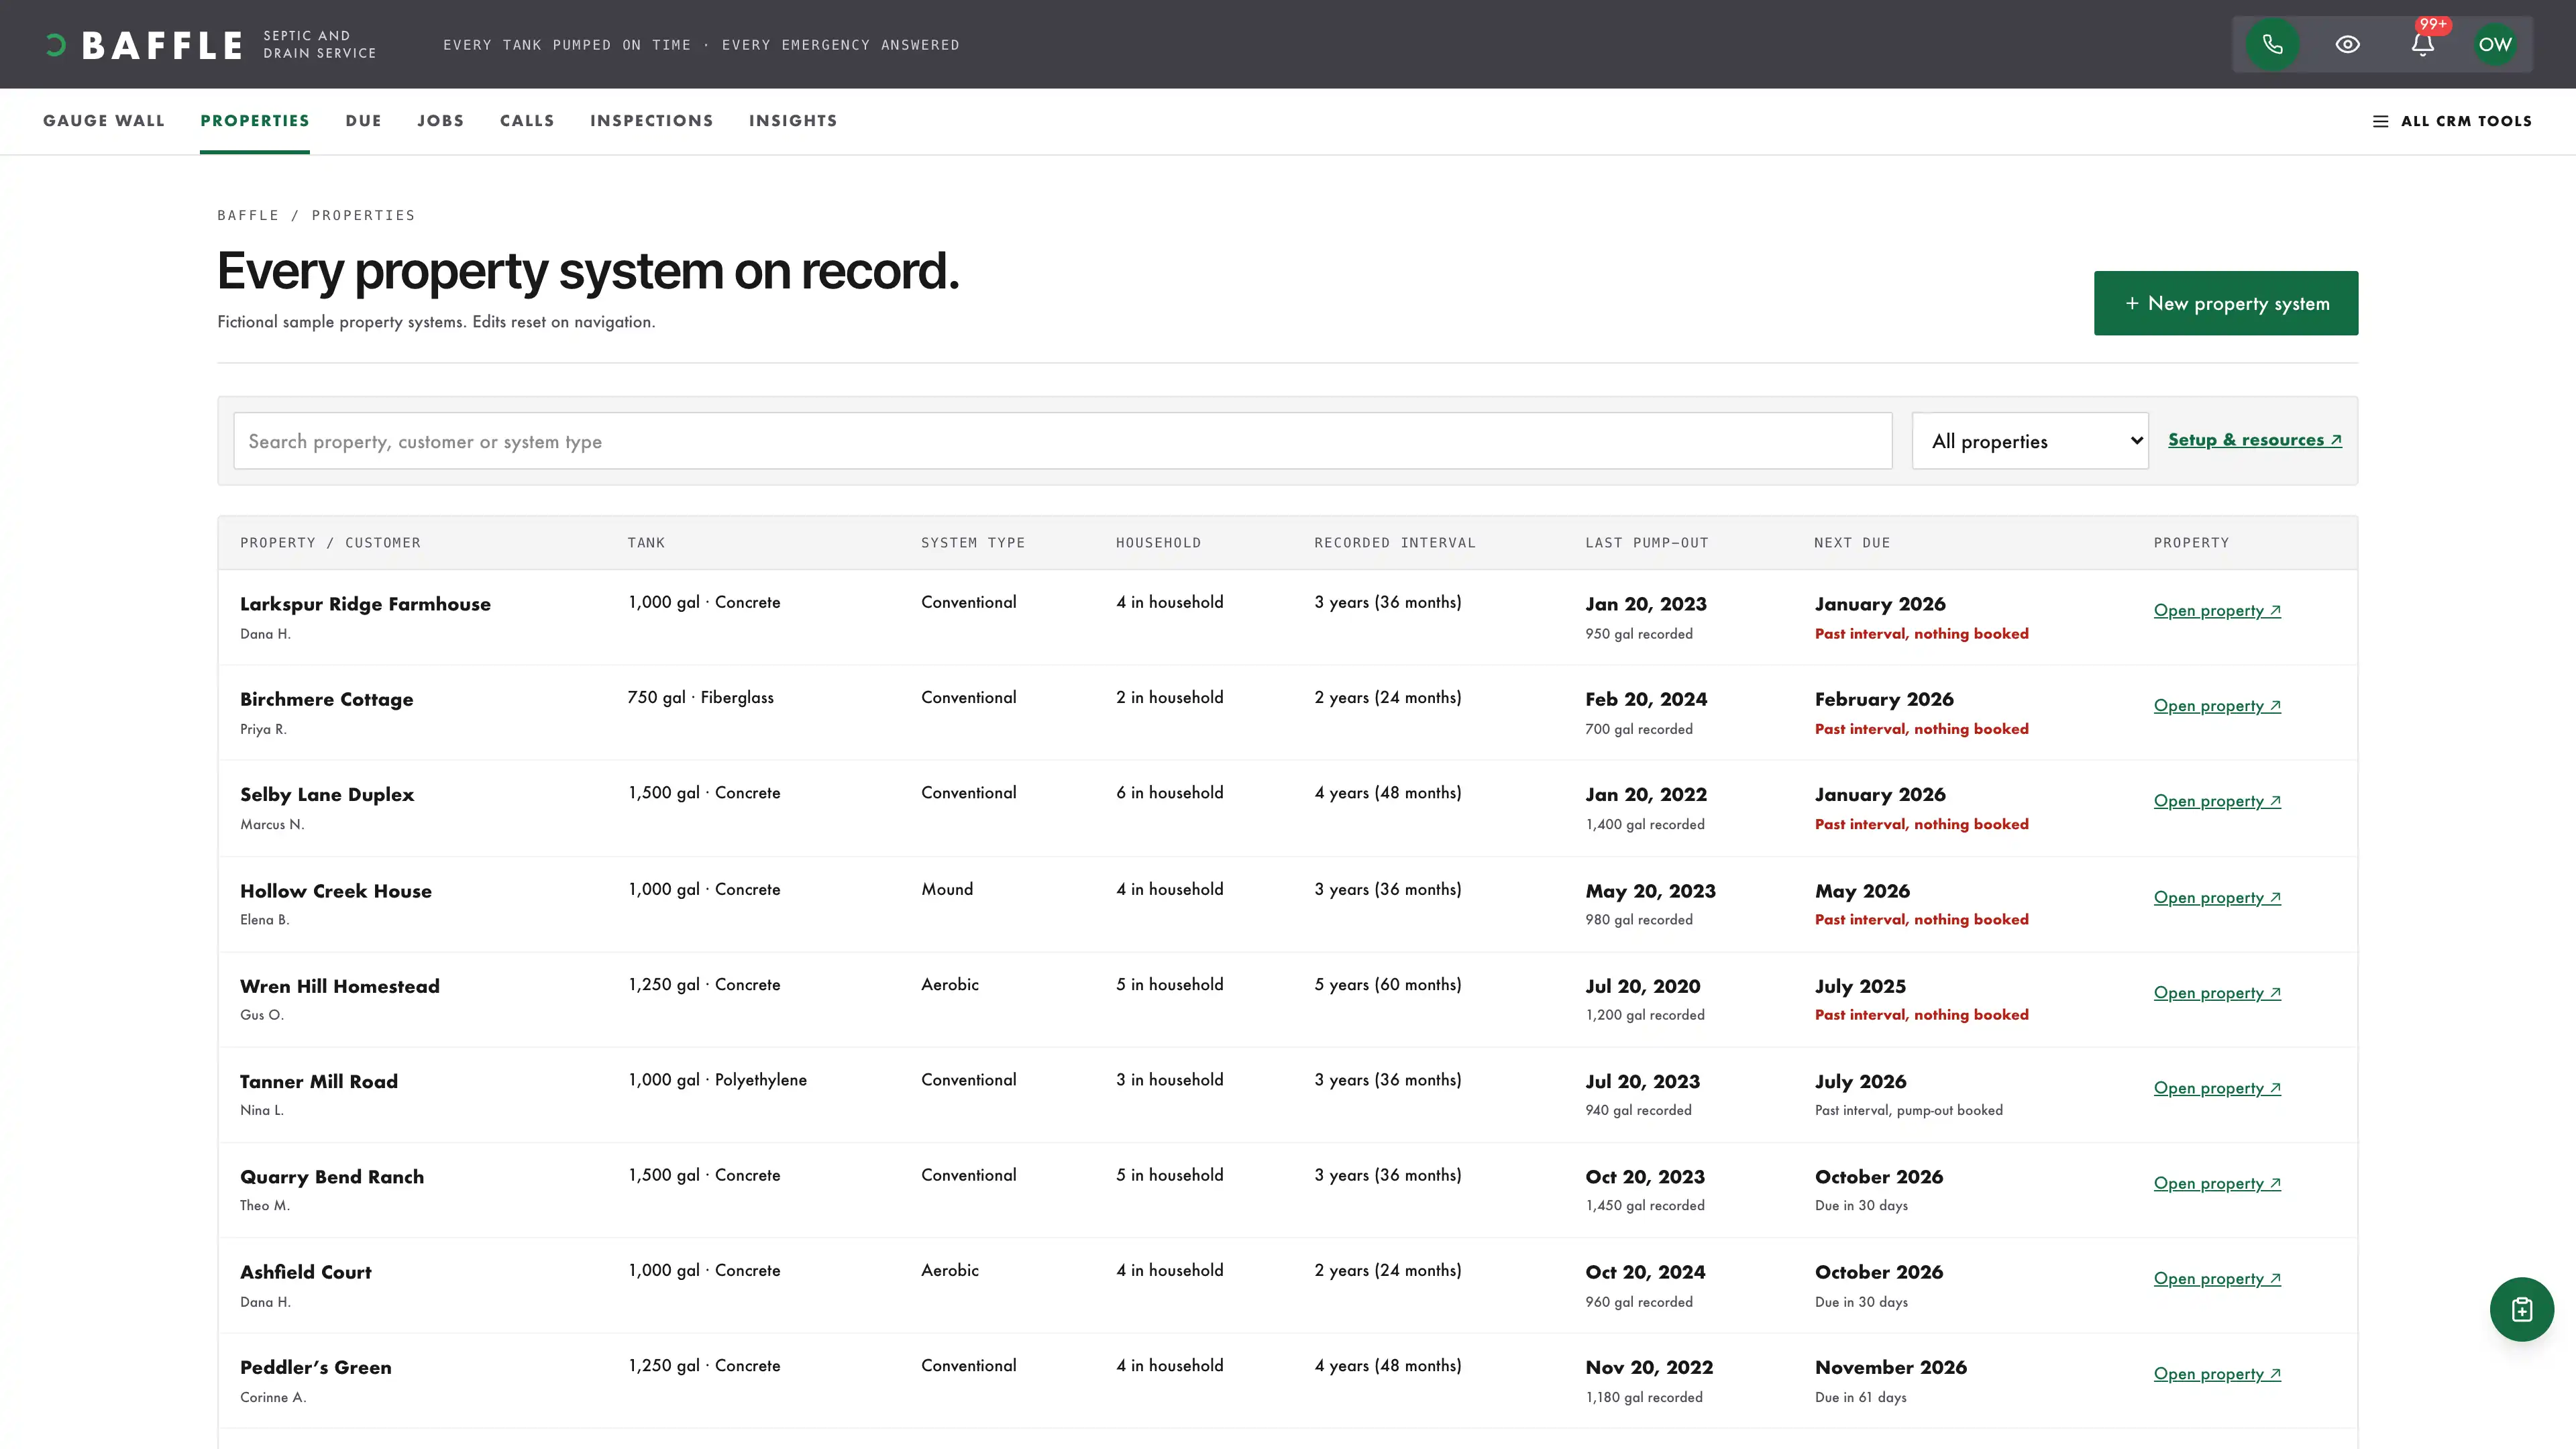Click the Next Due column header
This screenshot has height=1449, width=2576.
click(x=1852, y=543)
